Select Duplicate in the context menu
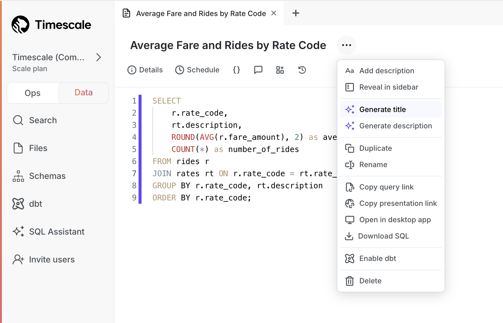Viewport: 503px width, 323px height. pyautogui.click(x=375, y=148)
